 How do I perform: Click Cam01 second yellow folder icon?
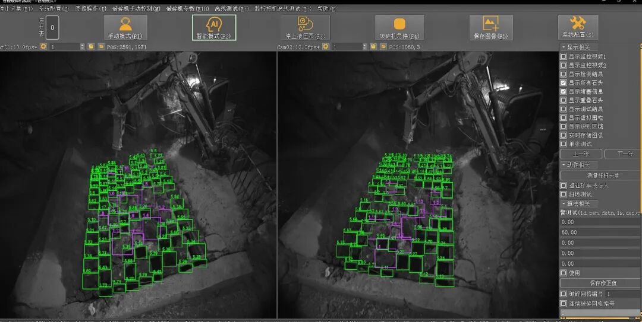pos(100,47)
